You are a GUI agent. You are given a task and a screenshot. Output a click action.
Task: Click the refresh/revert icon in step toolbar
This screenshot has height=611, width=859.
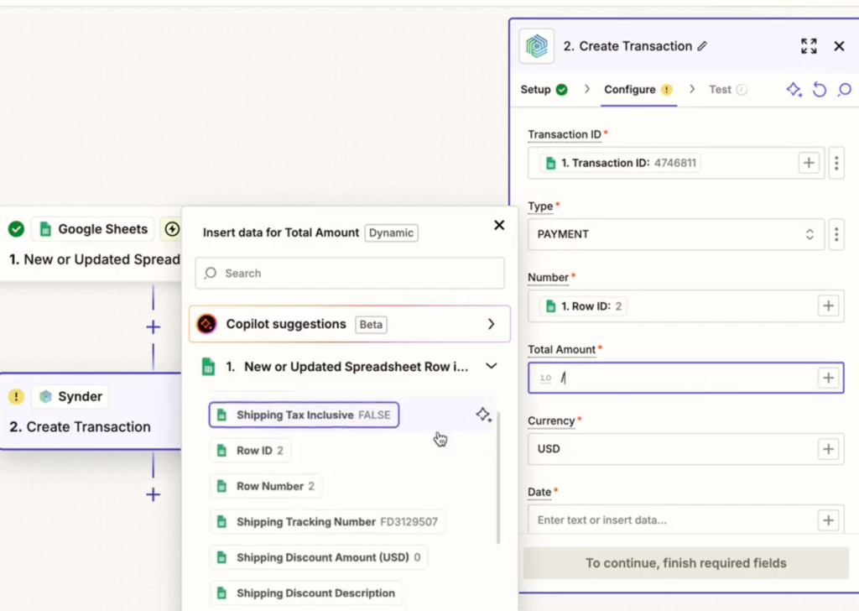820,89
